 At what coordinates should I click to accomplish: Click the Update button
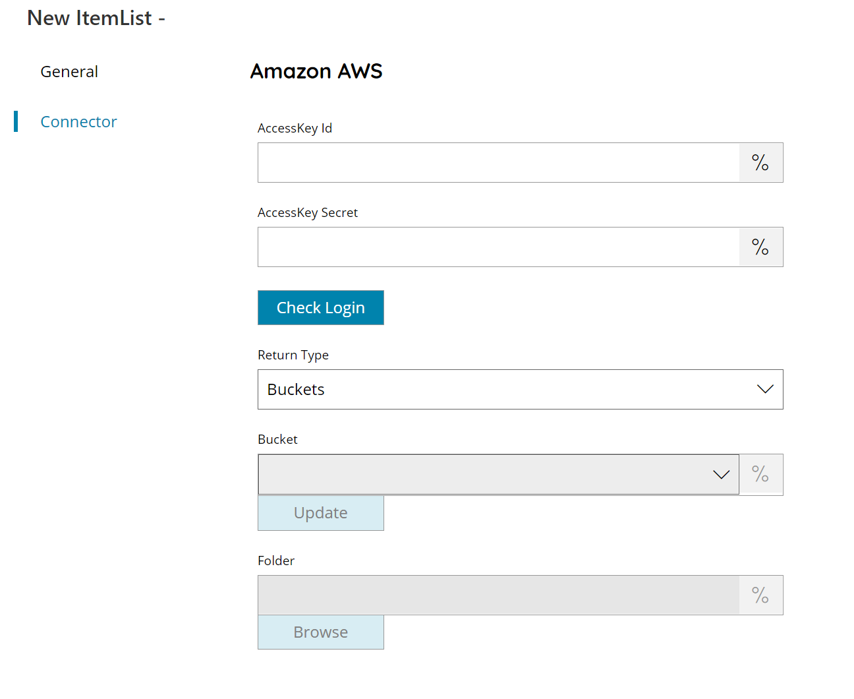[321, 513]
